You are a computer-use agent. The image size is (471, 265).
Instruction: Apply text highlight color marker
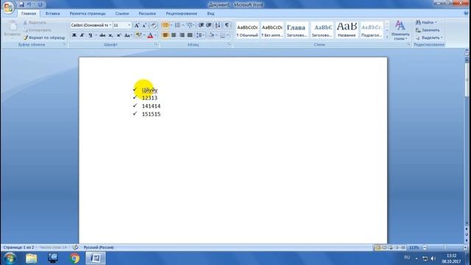tap(138, 35)
